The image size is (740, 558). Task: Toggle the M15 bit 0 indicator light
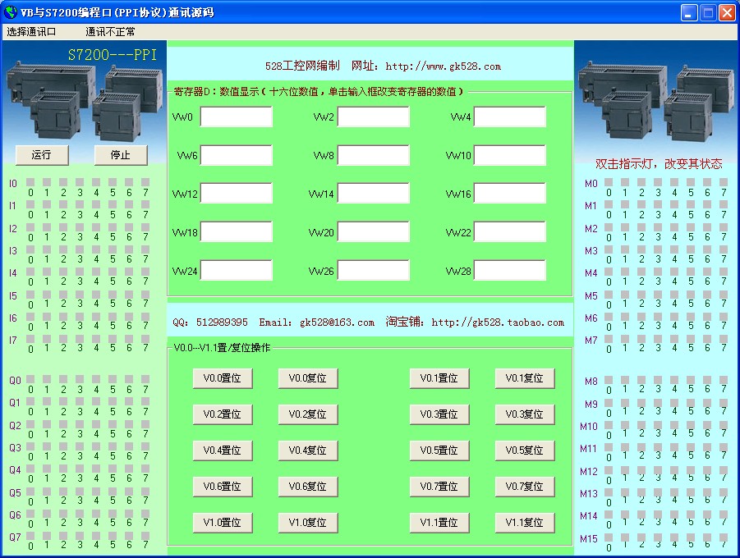609,533
